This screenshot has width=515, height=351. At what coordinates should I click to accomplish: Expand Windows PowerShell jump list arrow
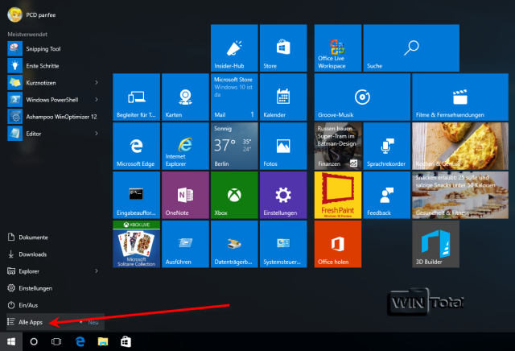[97, 99]
